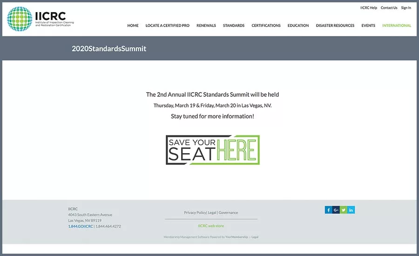Click the 1.844.GOIICRC phone link
This screenshot has width=419, height=256.
point(81,226)
